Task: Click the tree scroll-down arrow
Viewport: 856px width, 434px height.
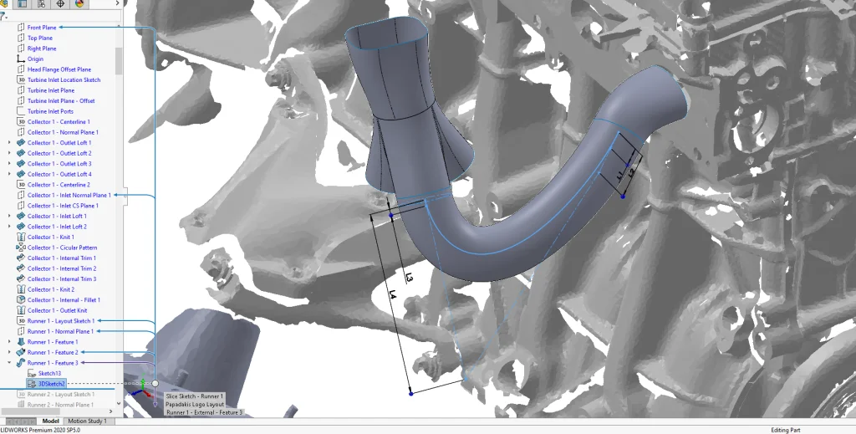Action: (119, 404)
